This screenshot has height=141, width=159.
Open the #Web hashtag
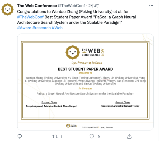pyautogui.click(x=57, y=28)
